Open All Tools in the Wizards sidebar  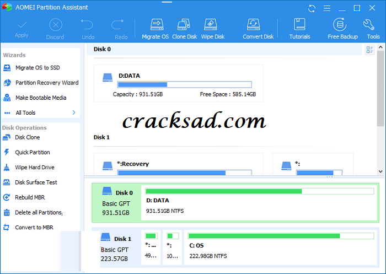tap(25, 113)
